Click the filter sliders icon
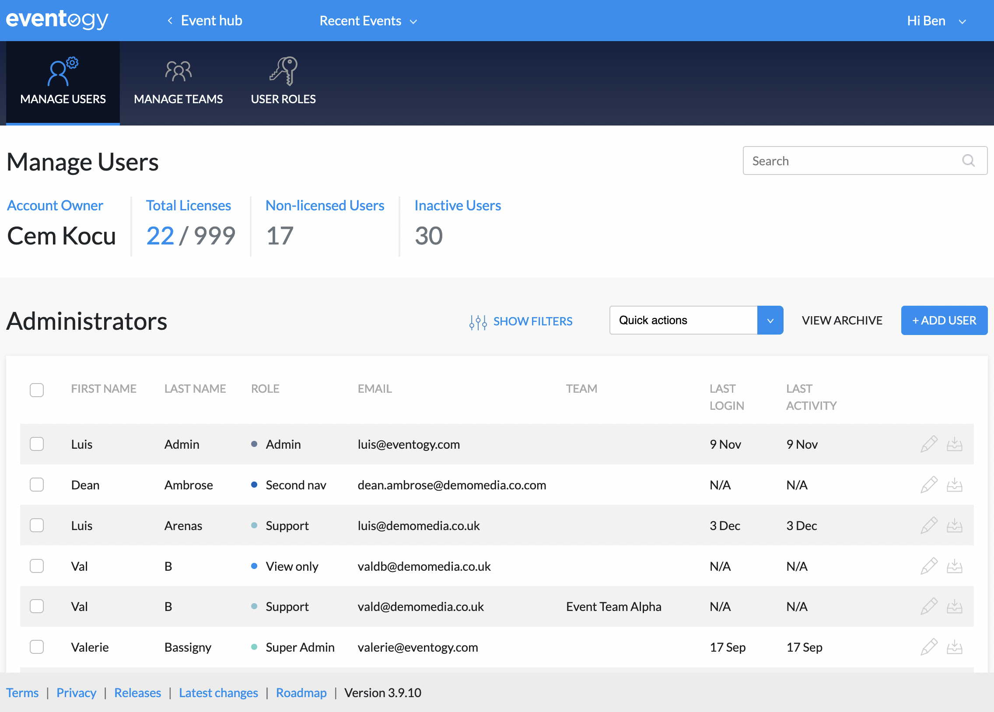This screenshot has width=994, height=712. (478, 322)
